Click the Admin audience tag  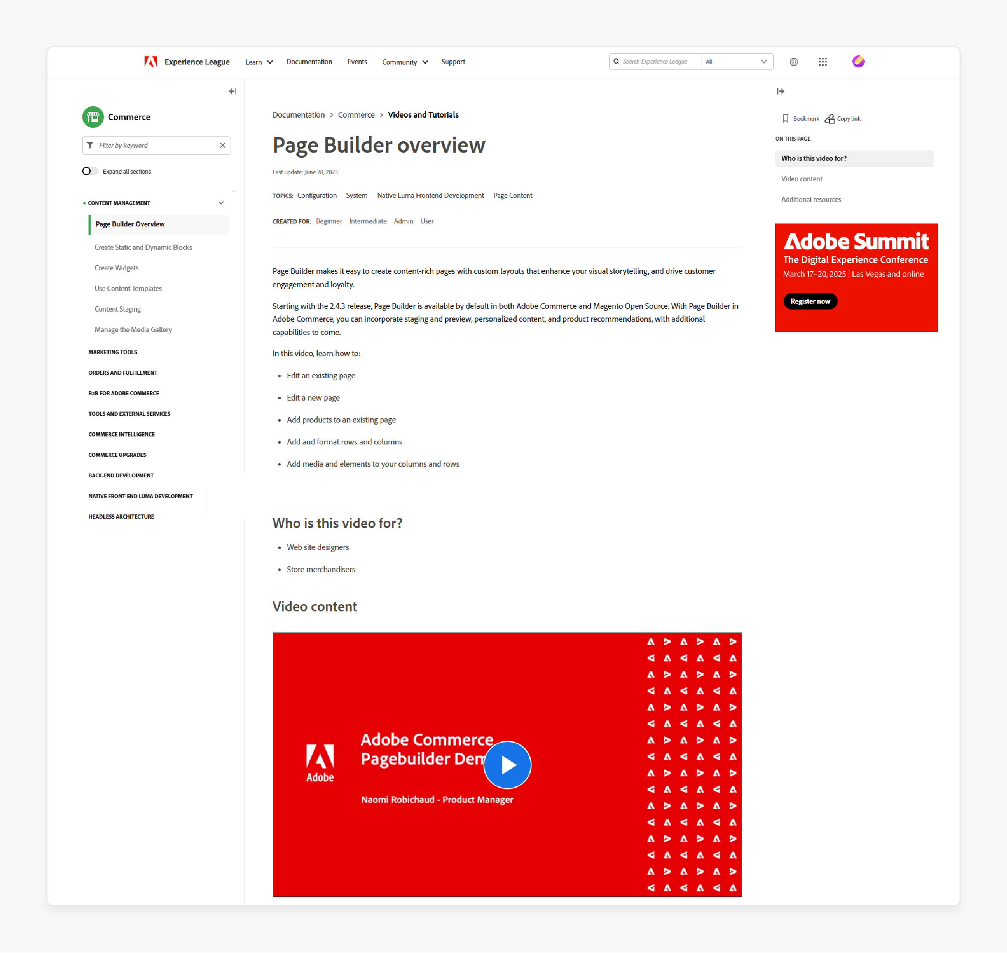(403, 221)
